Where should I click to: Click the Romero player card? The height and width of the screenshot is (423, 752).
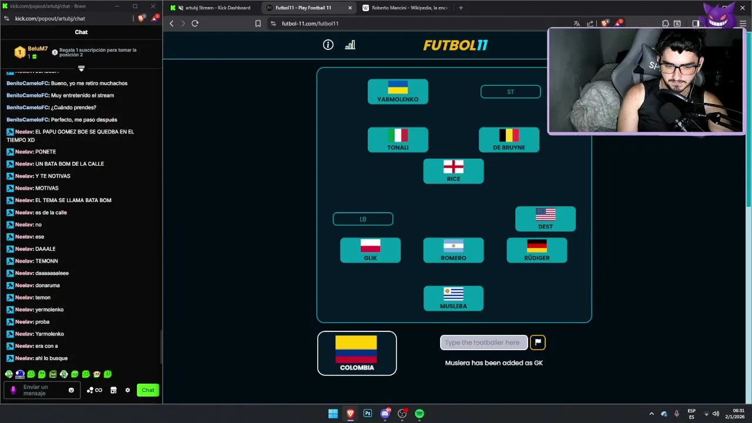click(454, 250)
